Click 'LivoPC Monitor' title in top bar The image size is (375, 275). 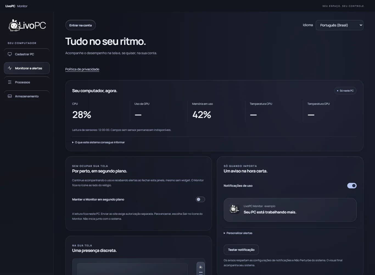pos(16,6)
